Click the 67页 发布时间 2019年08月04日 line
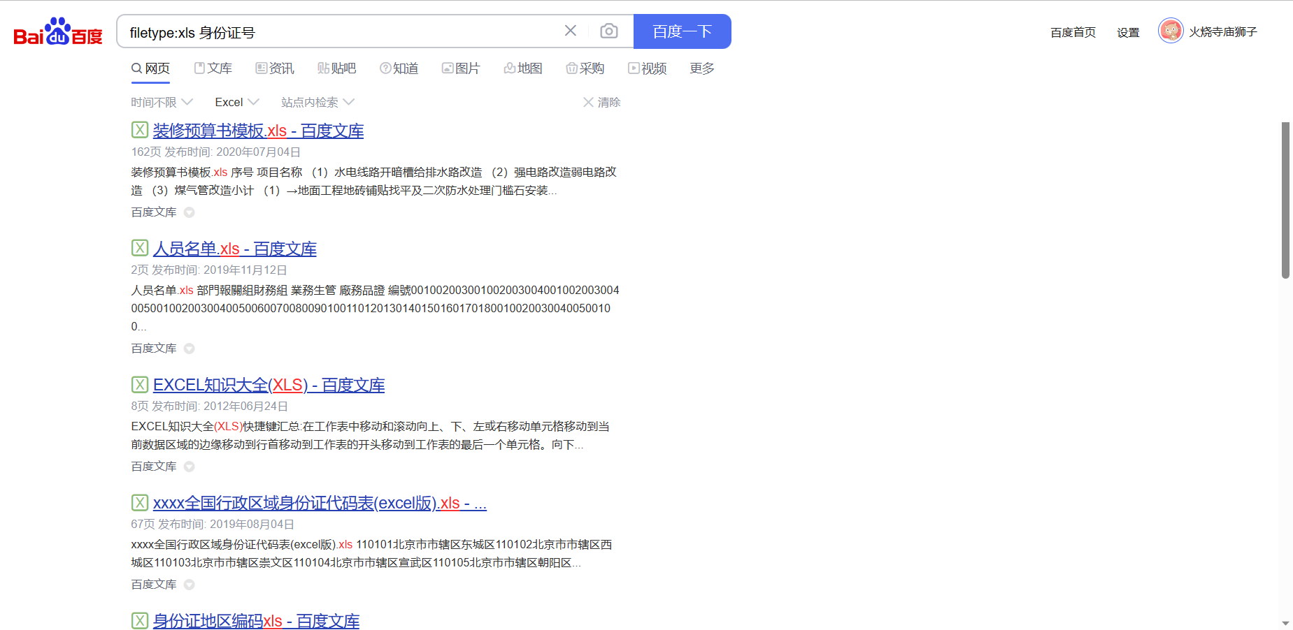The height and width of the screenshot is (630, 1293). [x=213, y=525]
